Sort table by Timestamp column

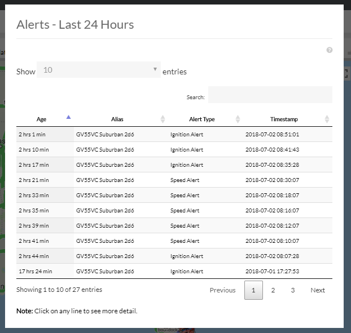point(284,119)
